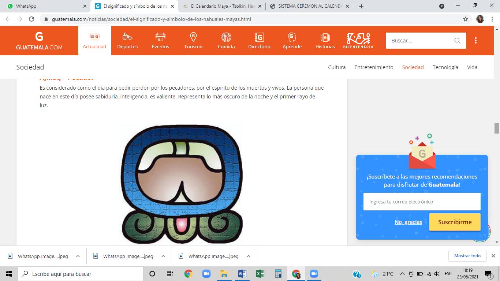Open the Comida section
The width and height of the screenshot is (500, 281).
(226, 41)
